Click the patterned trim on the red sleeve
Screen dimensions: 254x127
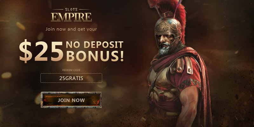(x=189, y=84)
